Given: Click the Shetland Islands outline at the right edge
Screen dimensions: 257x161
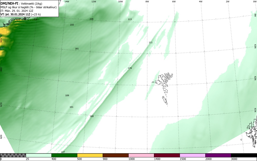Looking at the screenshot, I should 251,131.
